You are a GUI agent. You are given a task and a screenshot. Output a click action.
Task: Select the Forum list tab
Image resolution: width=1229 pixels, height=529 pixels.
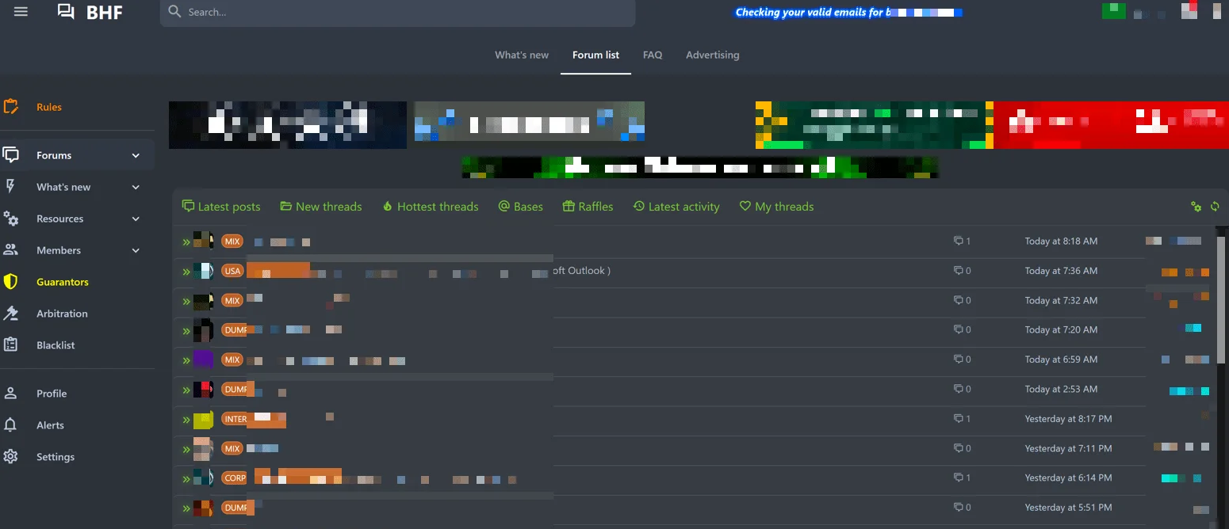point(595,55)
